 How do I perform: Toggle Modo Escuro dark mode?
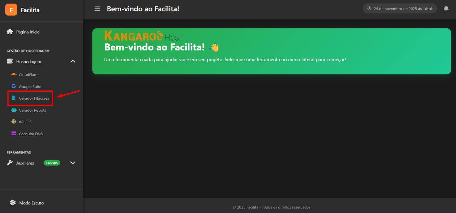(27, 203)
